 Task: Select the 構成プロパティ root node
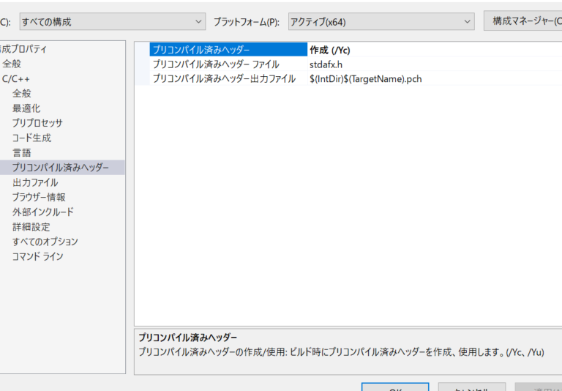point(23,49)
